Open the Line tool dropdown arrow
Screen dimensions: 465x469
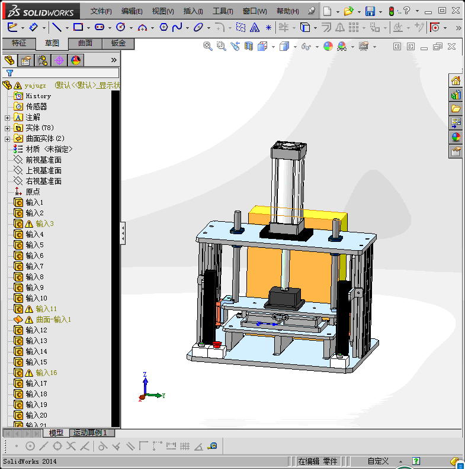click(x=67, y=28)
